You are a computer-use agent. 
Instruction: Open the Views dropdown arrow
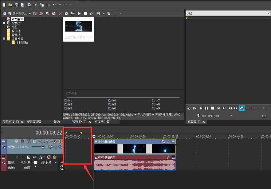click(103, 13)
